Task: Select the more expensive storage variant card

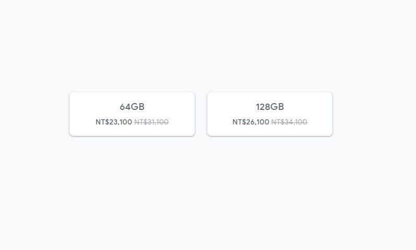Action: [x=270, y=114]
